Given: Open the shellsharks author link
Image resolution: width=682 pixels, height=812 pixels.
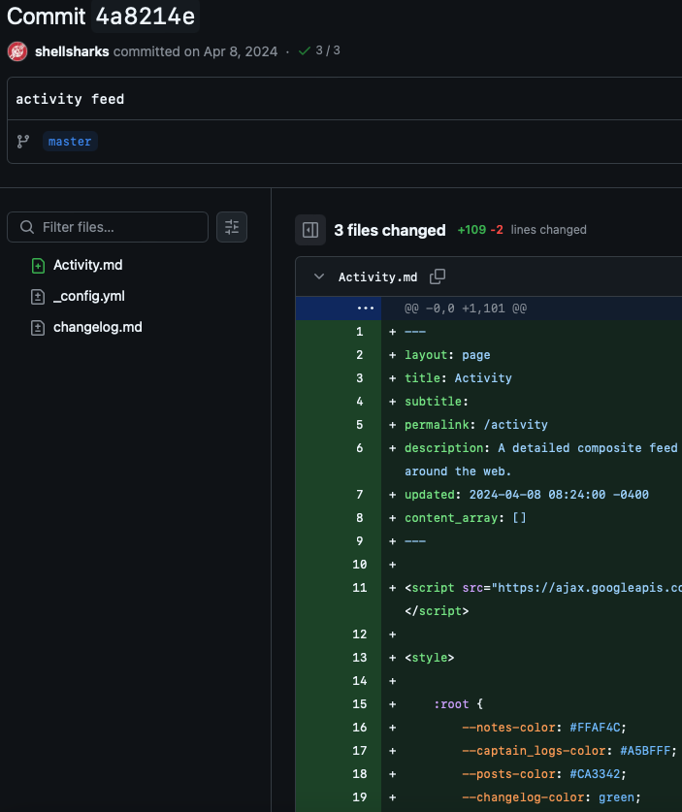Looking at the screenshot, I should 72,51.
